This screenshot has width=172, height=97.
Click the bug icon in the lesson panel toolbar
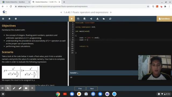click(9, 19)
